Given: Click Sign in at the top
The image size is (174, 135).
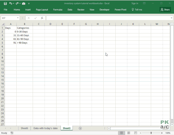Looking at the screenshot, I should point(135,3).
